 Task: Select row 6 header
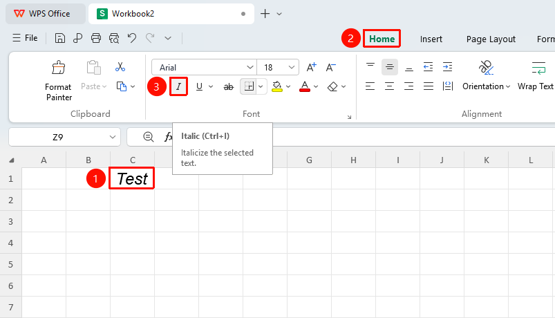[x=10, y=286]
